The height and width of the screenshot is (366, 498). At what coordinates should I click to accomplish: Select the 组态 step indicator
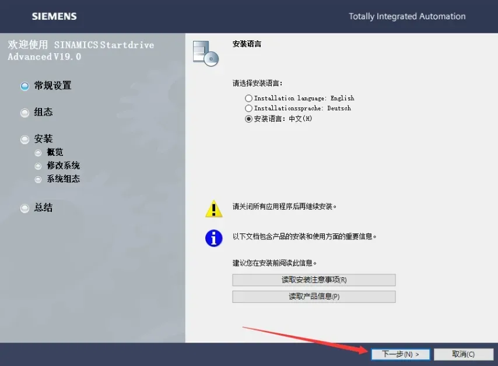click(24, 113)
